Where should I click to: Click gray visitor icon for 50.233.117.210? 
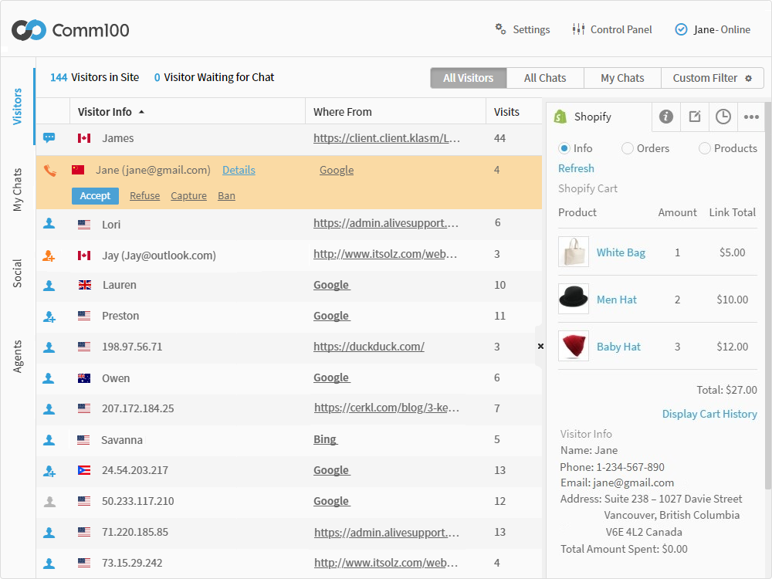pos(49,501)
